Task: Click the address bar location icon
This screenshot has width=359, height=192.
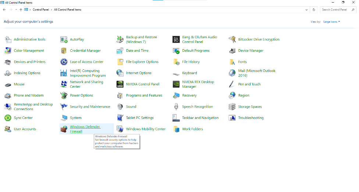Action: click(x=26, y=10)
